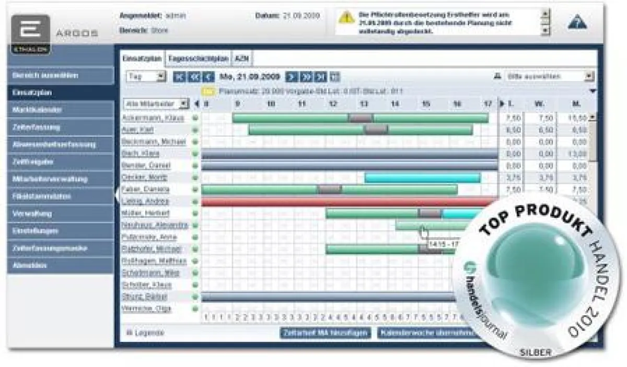627x367 pixels.
Task: Toggle green status dot for Werniche, Olga
Action: [x=195, y=309]
